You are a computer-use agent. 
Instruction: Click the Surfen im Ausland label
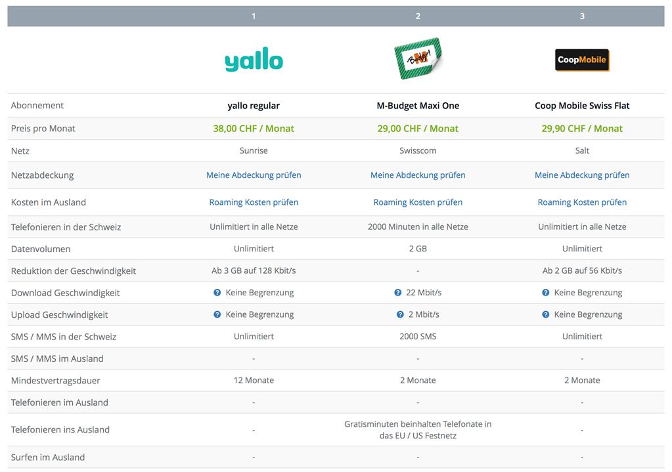click(47, 458)
